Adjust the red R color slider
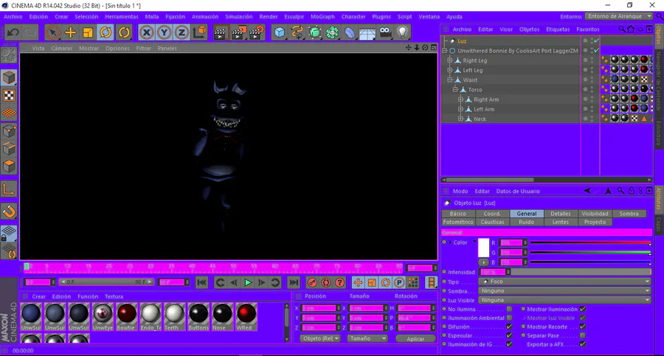Viewport: 664px width, 356px height. tap(591, 243)
